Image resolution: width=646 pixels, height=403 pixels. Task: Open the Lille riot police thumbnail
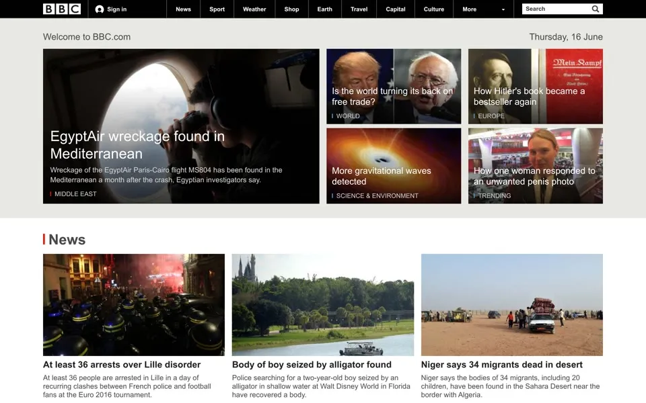(134, 305)
